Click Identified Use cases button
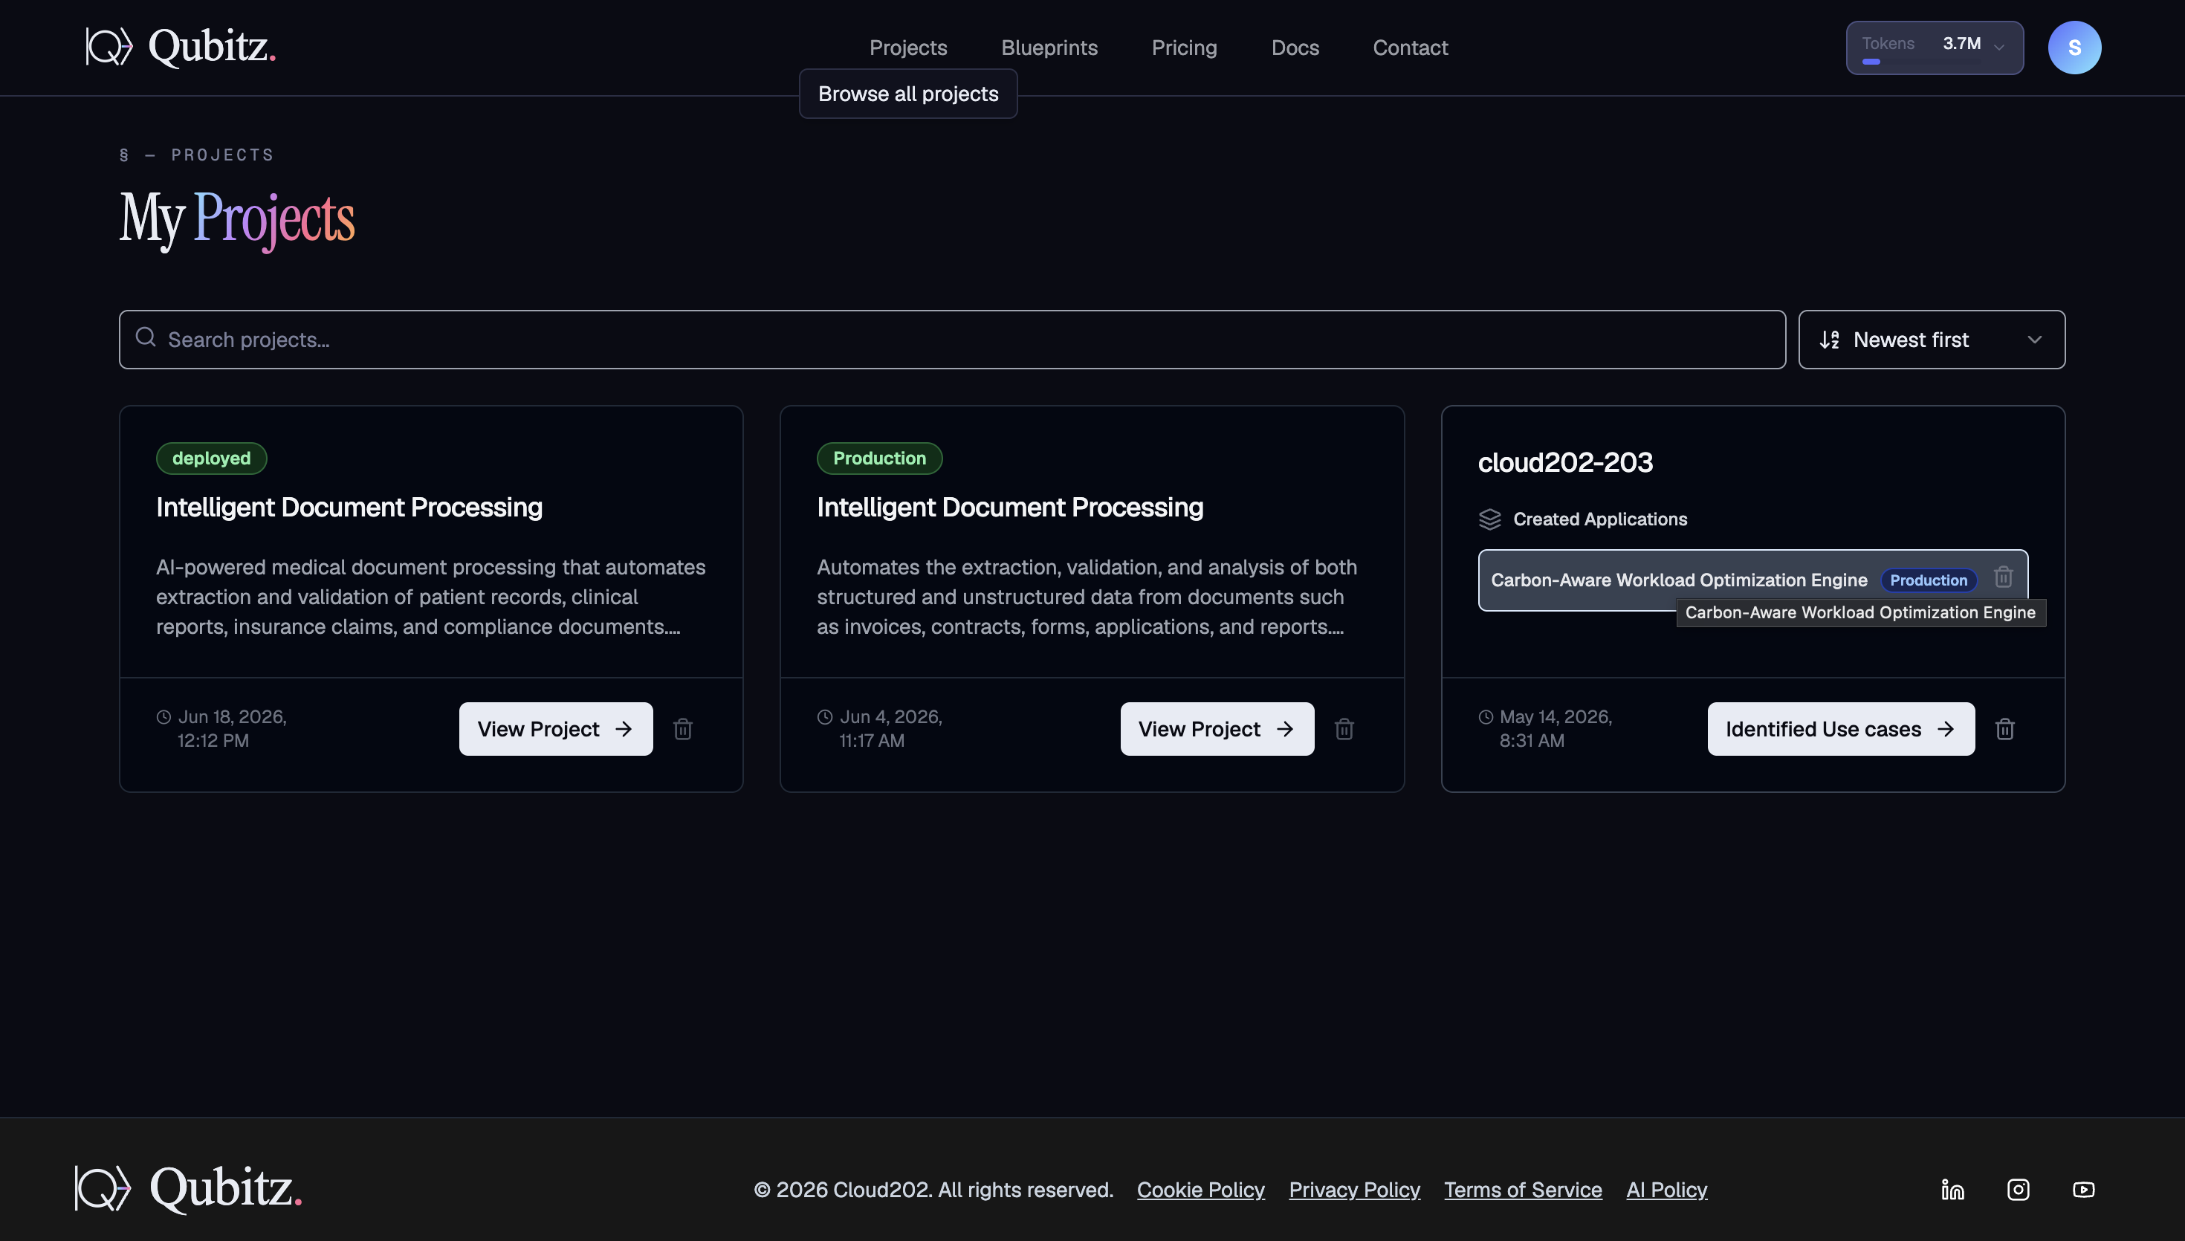Viewport: 2185px width, 1241px height. [1841, 729]
